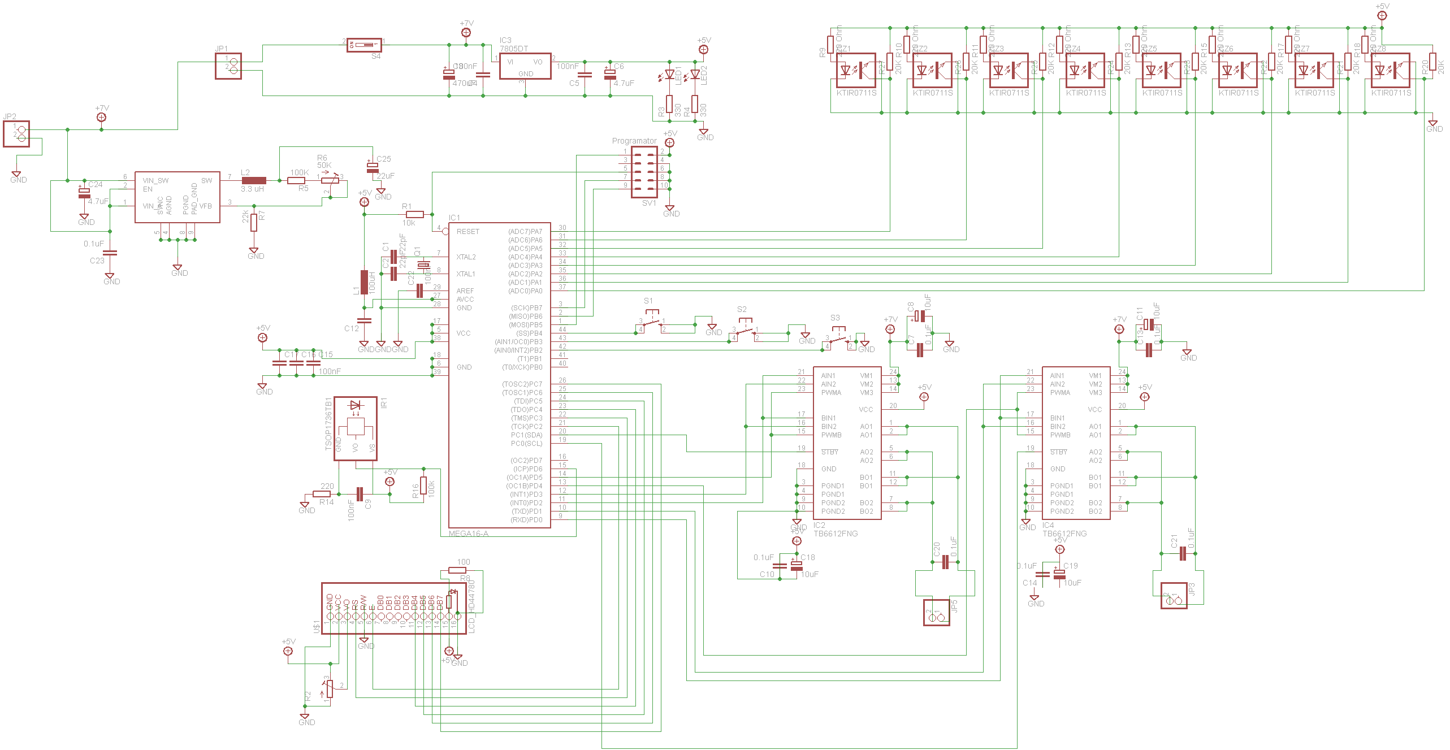Select the IC2 TB6612FNG motor driver

[847, 443]
